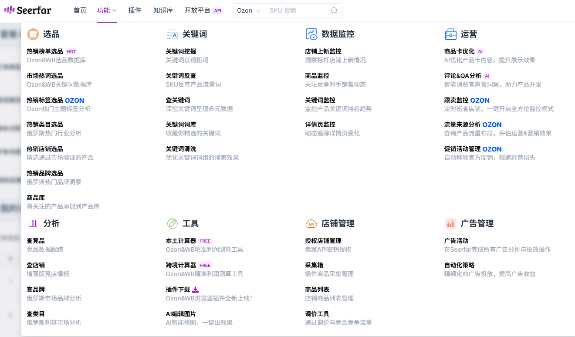Click the 关键词 category icon
Image resolution: width=575 pixels, height=337 pixels.
click(x=172, y=34)
